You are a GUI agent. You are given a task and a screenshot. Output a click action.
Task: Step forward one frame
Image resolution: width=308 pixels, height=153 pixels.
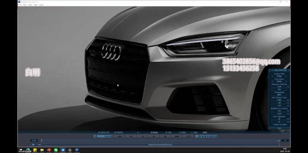(166, 136)
